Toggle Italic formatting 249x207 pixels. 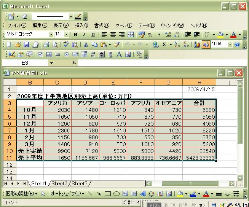(84, 35)
